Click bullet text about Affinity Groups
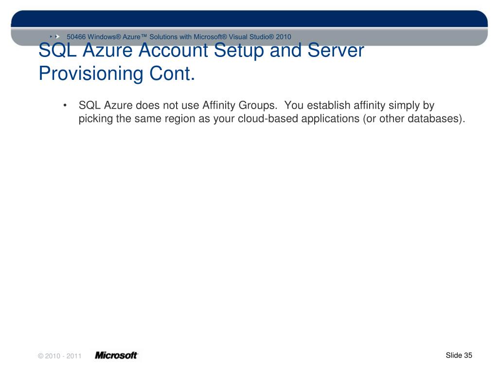Image resolution: width=498 pixels, height=374 pixels. pyautogui.click(x=272, y=112)
